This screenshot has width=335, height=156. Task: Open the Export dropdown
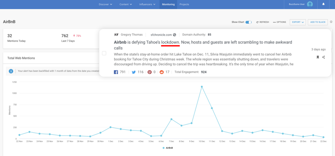coord(297,22)
